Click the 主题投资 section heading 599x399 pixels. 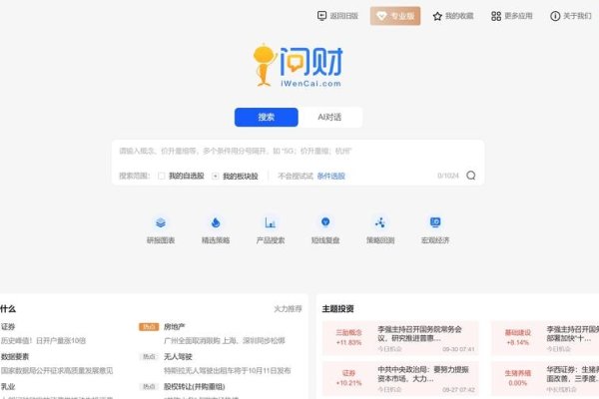[x=338, y=308]
